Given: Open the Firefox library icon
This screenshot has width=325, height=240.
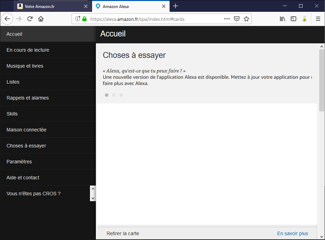Looking at the screenshot, I should [x=282, y=19].
